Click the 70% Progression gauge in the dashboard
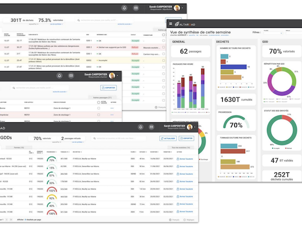The height and width of the screenshot is (226, 302). pyautogui.click(x=236, y=122)
